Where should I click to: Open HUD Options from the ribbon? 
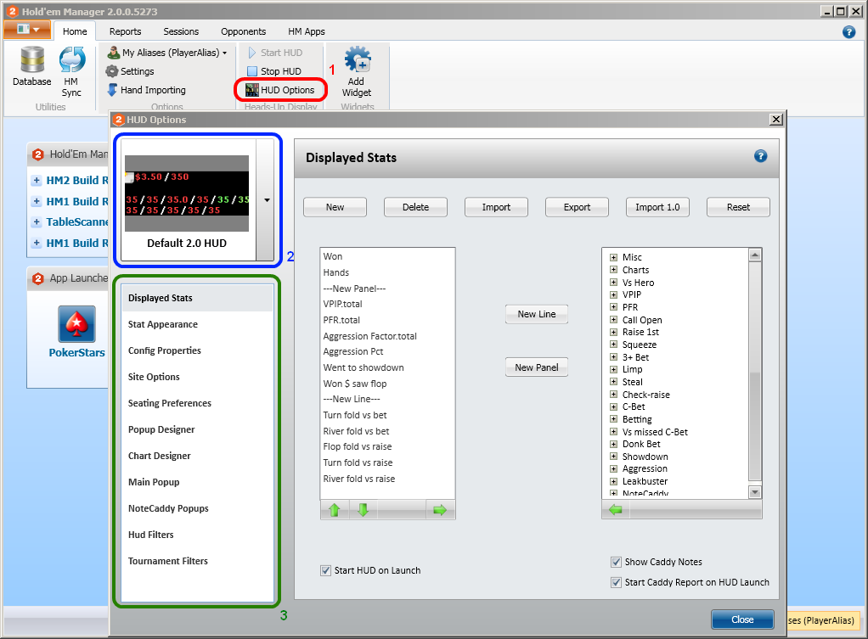pyautogui.click(x=280, y=90)
